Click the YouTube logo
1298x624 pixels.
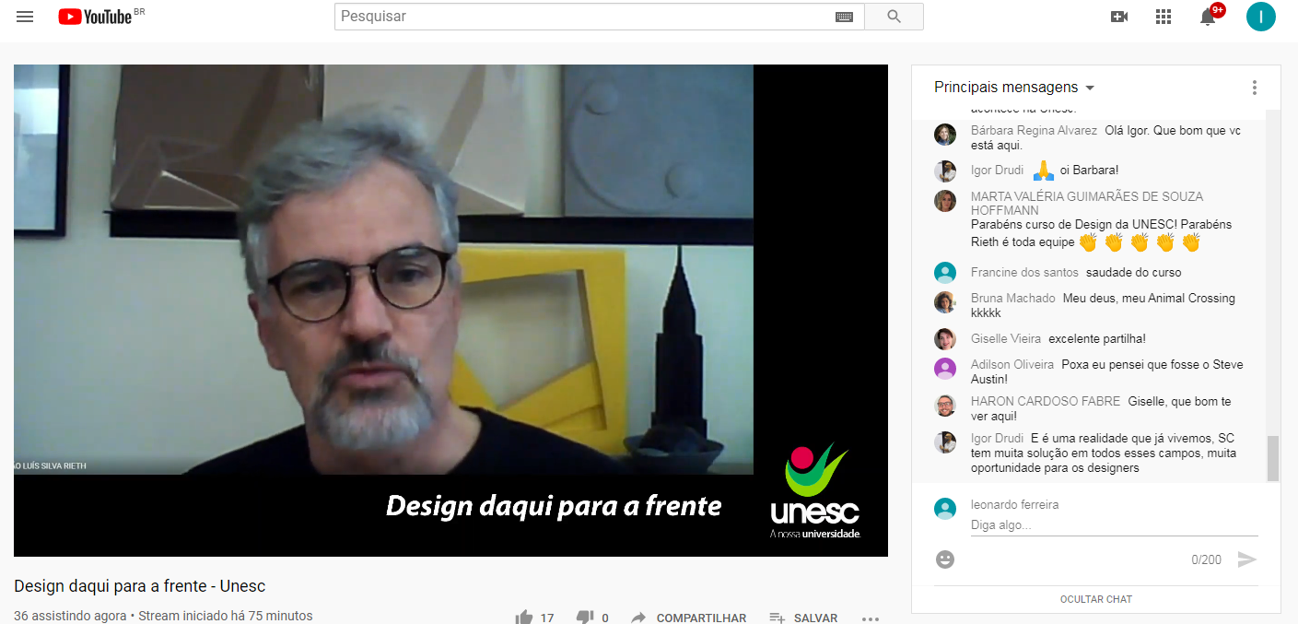click(95, 17)
